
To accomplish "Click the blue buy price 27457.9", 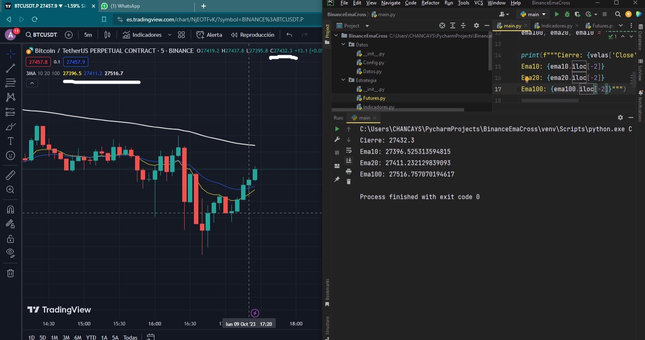I will [76, 62].
